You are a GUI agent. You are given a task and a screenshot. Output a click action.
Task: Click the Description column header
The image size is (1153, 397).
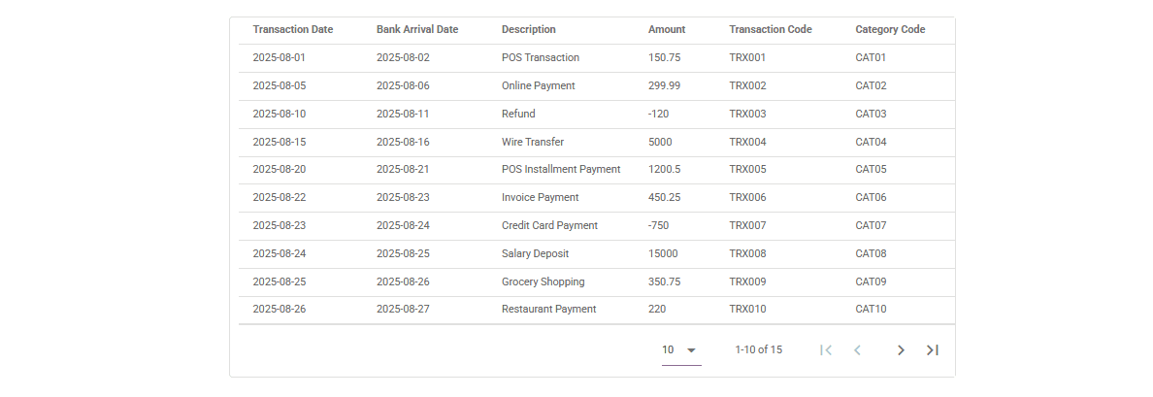point(529,29)
